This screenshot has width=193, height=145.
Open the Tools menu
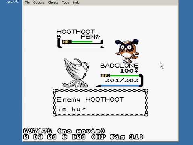point(66,2)
